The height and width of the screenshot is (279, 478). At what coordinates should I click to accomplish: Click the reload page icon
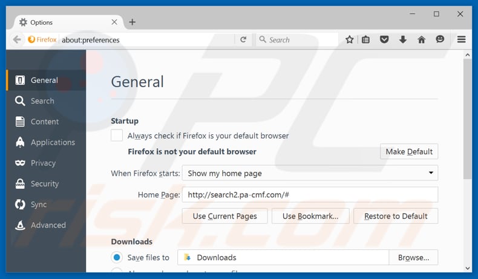(243, 39)
